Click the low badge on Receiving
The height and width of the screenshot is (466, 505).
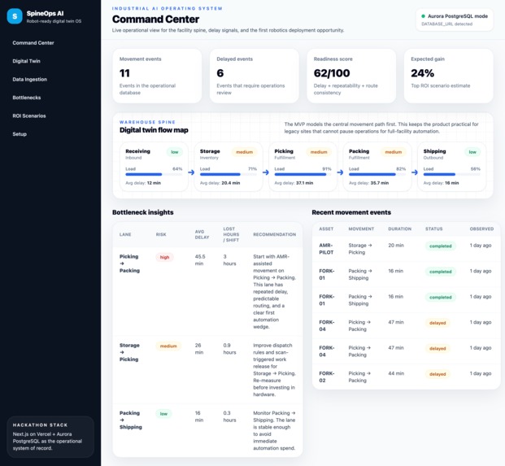click(175, 152)
